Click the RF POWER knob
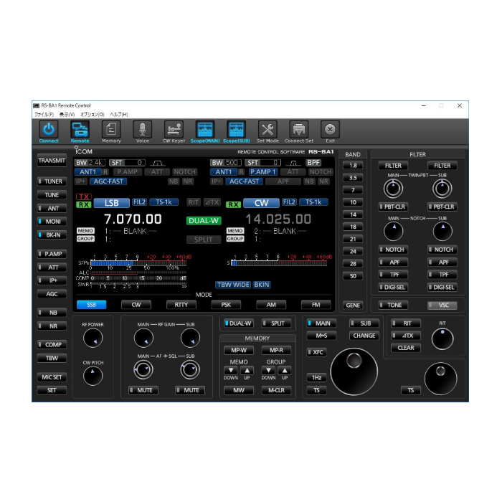 (93, 338)
